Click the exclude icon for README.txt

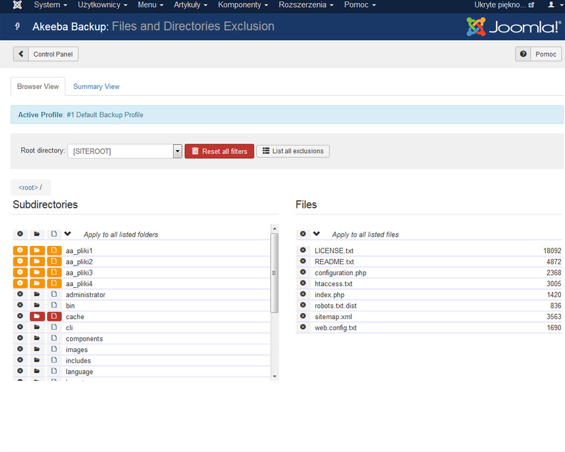303,261
